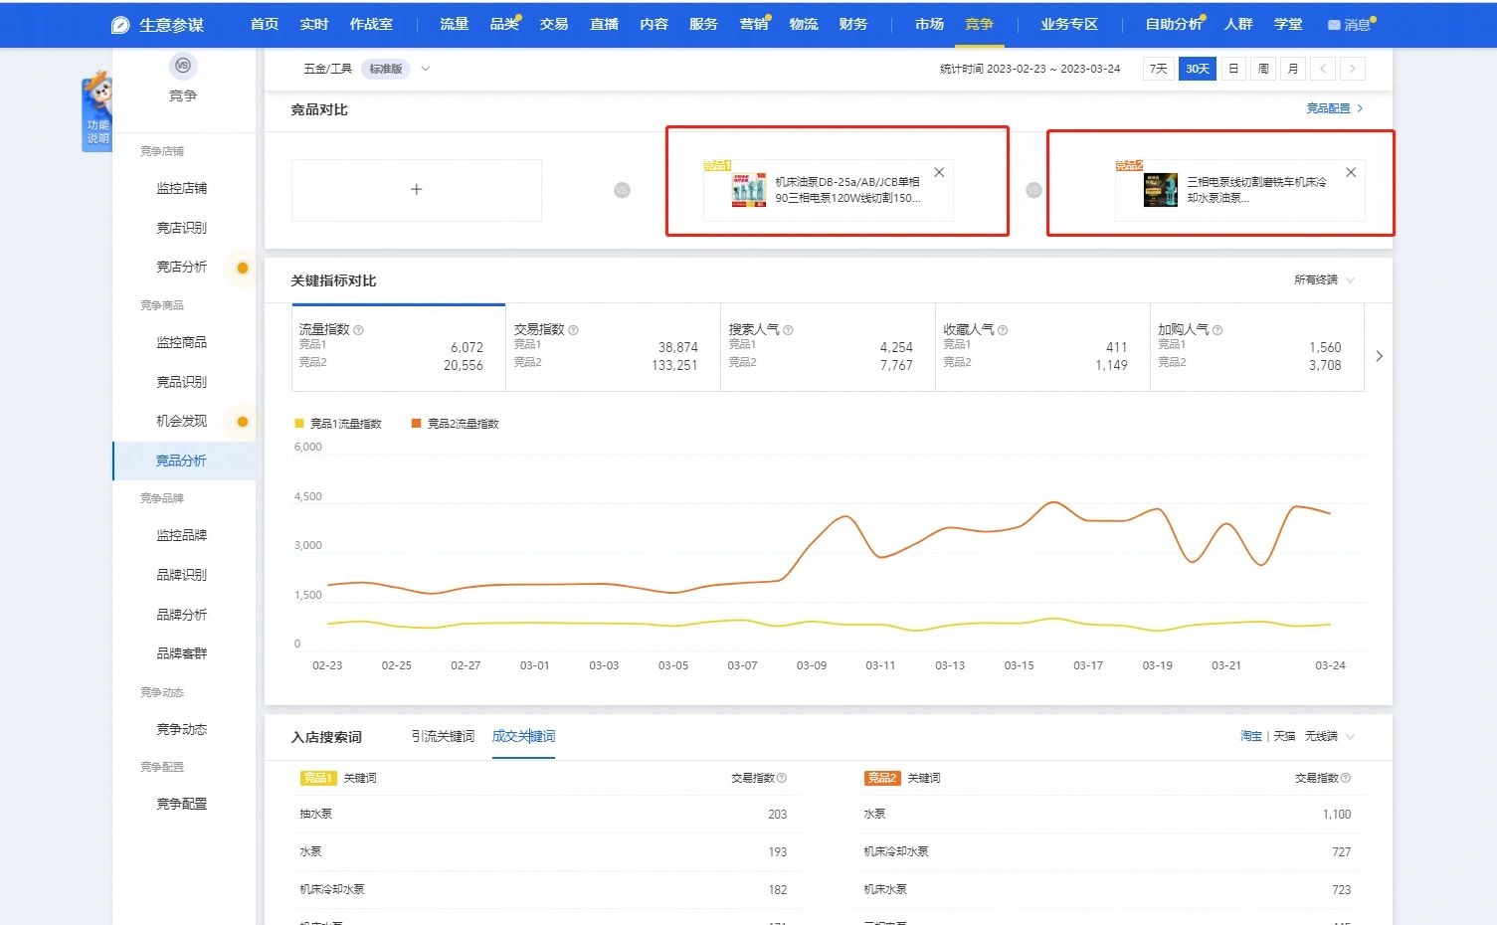The width and height of the screenshot is (1497, 925).
Task: Click the 标准版 version badge
Action: [386, 69]
